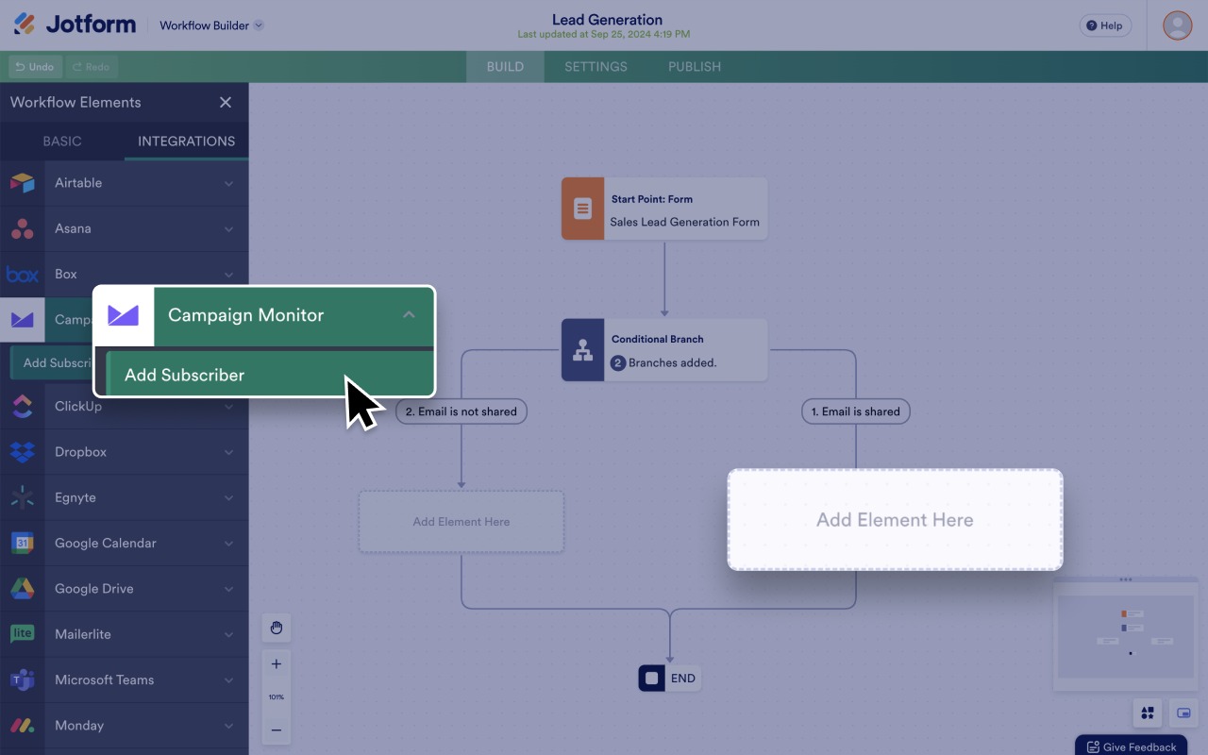Click the workflow minimap thumbnail

pyautogui.click(x=1125, y=636)
